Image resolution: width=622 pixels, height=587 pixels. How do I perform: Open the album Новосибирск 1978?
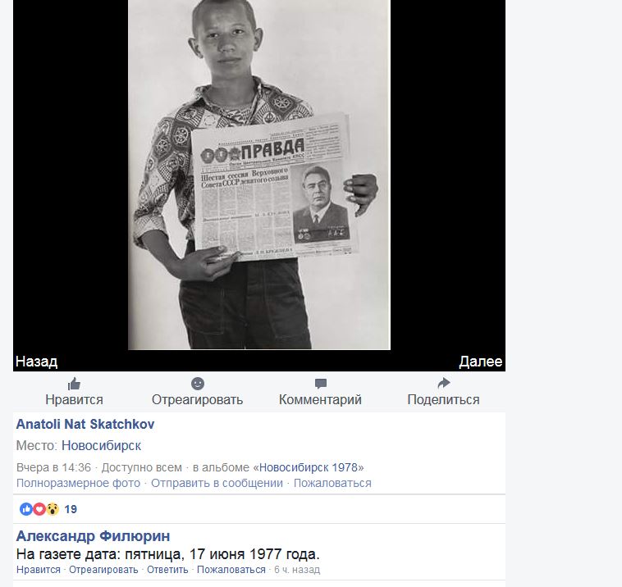(309, 467)
